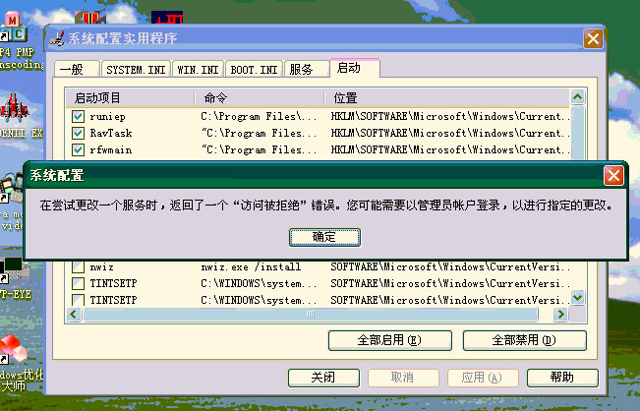Screen dimensions: 640x411
Task: Select the red fighter game desktop icon
Action: [x=15, y=109]
